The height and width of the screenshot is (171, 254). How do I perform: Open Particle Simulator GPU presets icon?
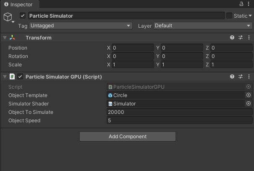(241, 77)
